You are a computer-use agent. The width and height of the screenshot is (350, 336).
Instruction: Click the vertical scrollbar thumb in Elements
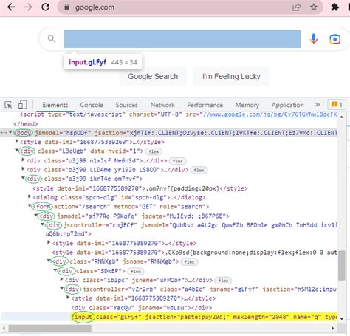342,265
